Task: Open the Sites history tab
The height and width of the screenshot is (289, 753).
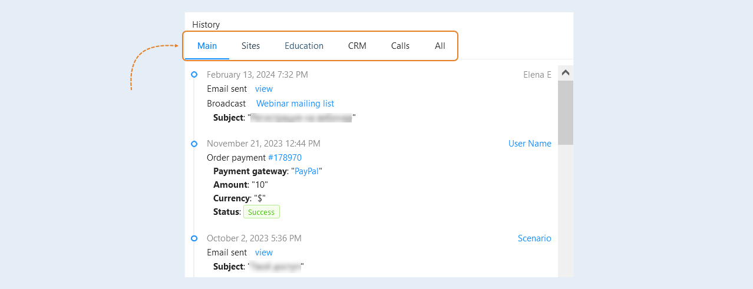Action: click(250, 46)
